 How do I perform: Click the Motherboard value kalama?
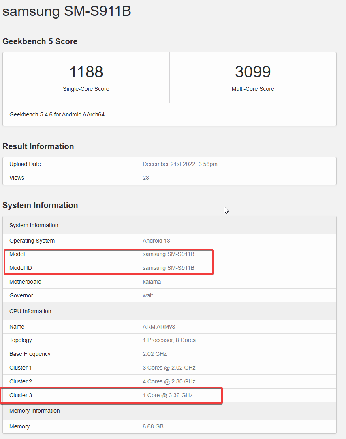point(152,282)
